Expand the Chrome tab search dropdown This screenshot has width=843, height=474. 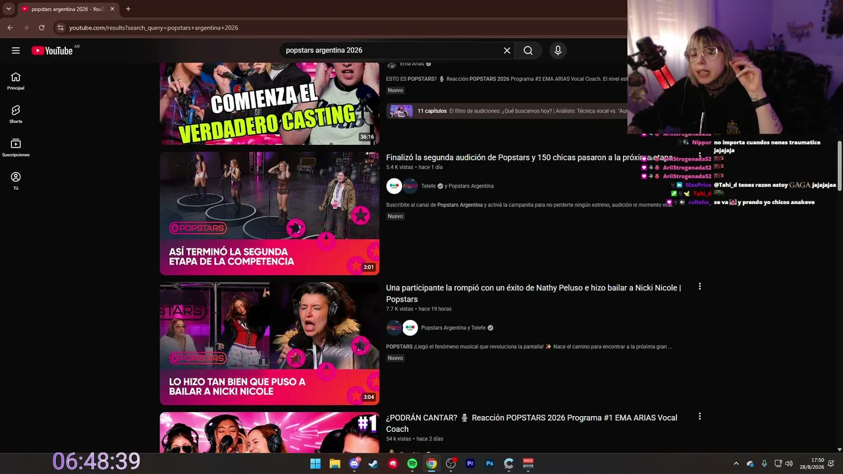[9, 9]
